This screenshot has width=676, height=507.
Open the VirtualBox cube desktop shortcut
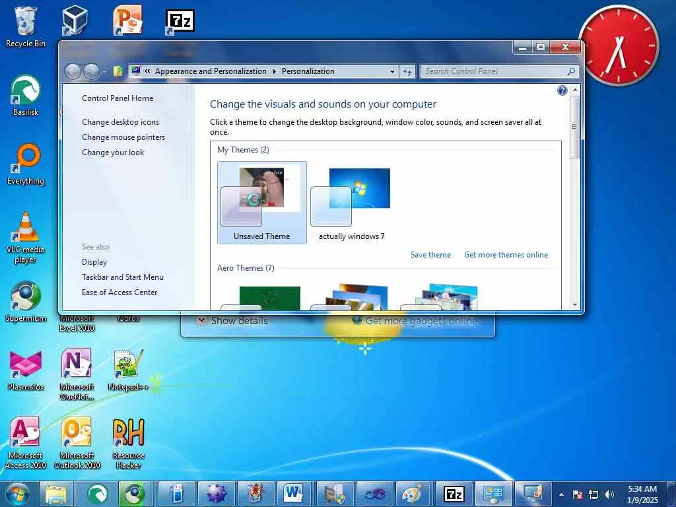(x=75, y=20)
